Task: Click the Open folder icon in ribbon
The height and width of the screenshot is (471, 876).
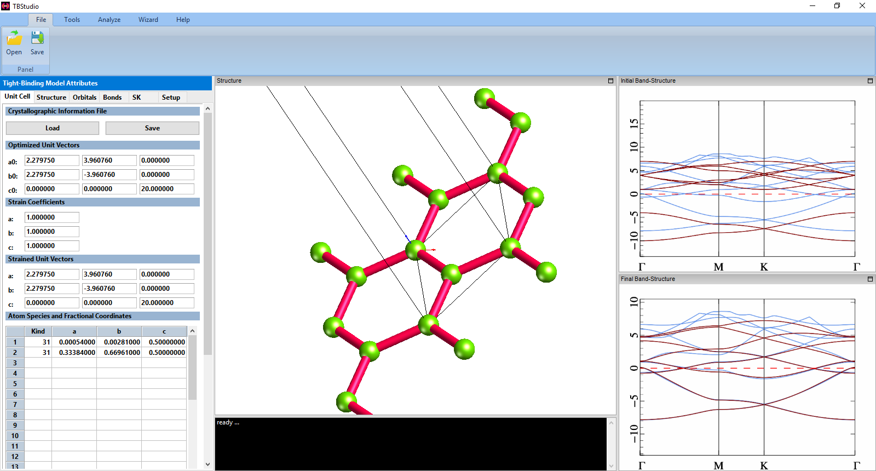Action: point(14,39)
